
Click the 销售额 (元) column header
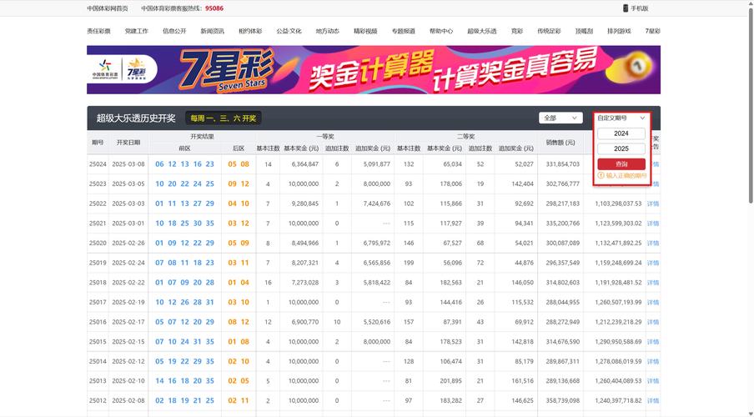tap(560, 143)
